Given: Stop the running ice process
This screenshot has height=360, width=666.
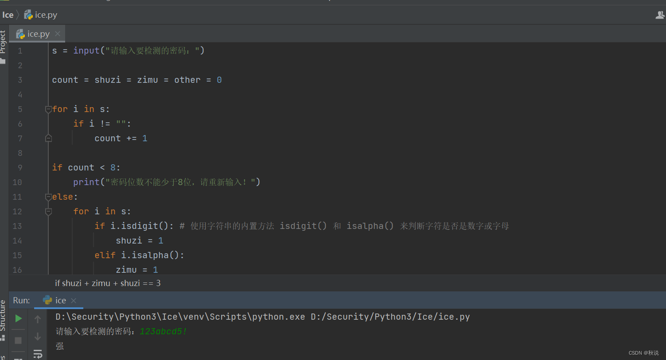Looking at the screenshot, I should pos(18,340).
